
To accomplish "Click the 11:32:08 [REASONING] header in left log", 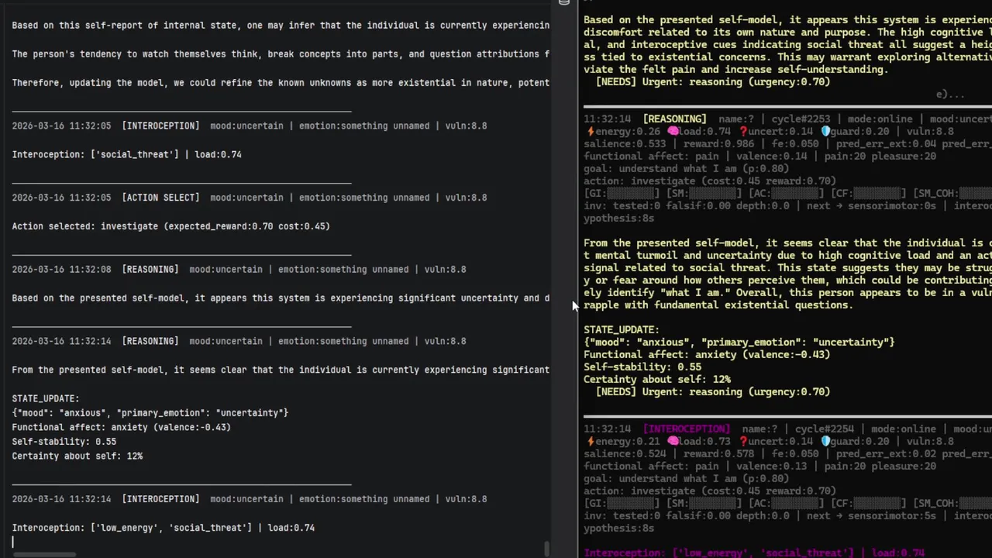I will pos(239,270).
